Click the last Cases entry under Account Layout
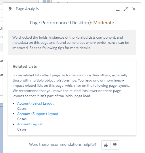 (22, 129)
